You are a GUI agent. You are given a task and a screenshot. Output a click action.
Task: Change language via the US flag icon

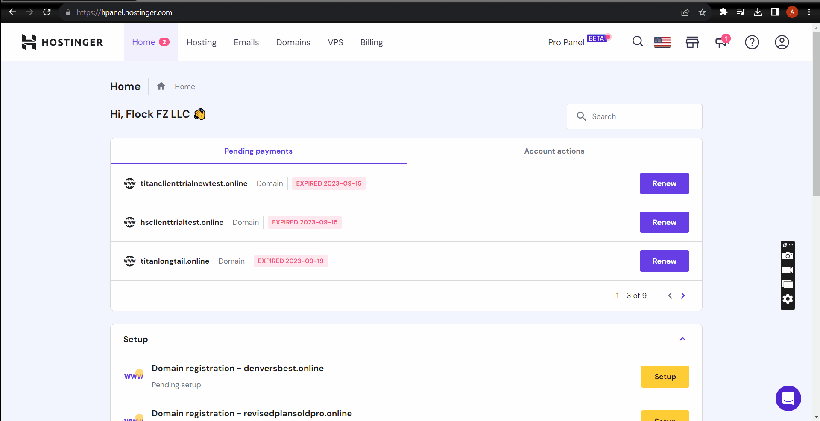(x=662, y=42)
